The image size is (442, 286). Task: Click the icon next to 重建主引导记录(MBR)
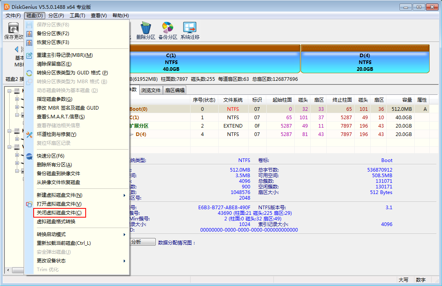point(29,55)
